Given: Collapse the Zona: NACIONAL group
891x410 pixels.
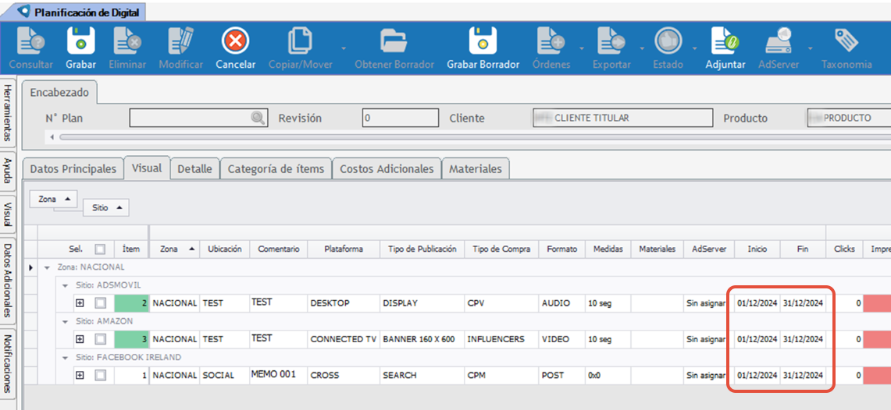Looking at the screenshot, I should coord(47,267).
